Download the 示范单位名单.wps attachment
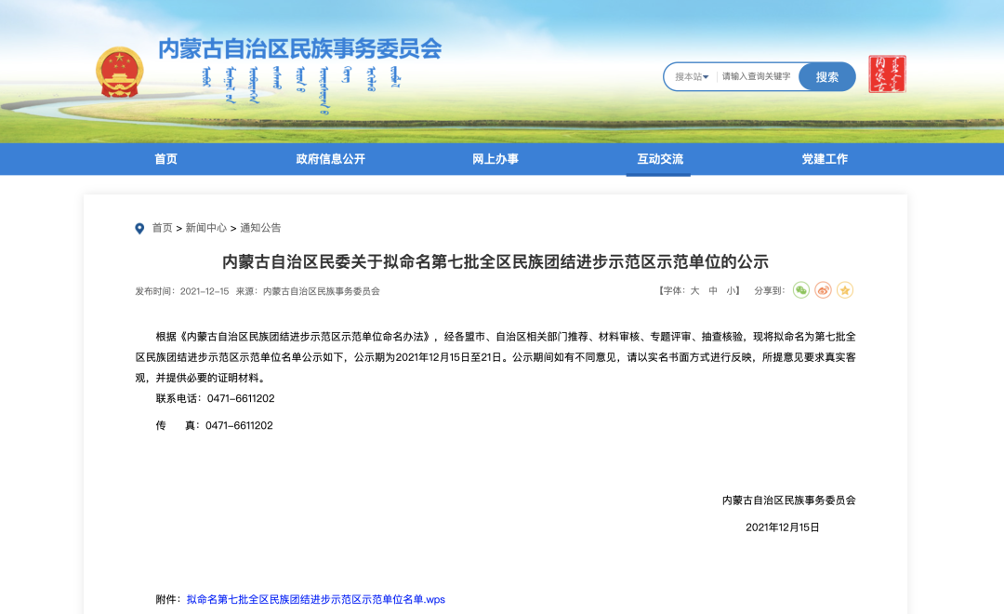 coord(315,599)
